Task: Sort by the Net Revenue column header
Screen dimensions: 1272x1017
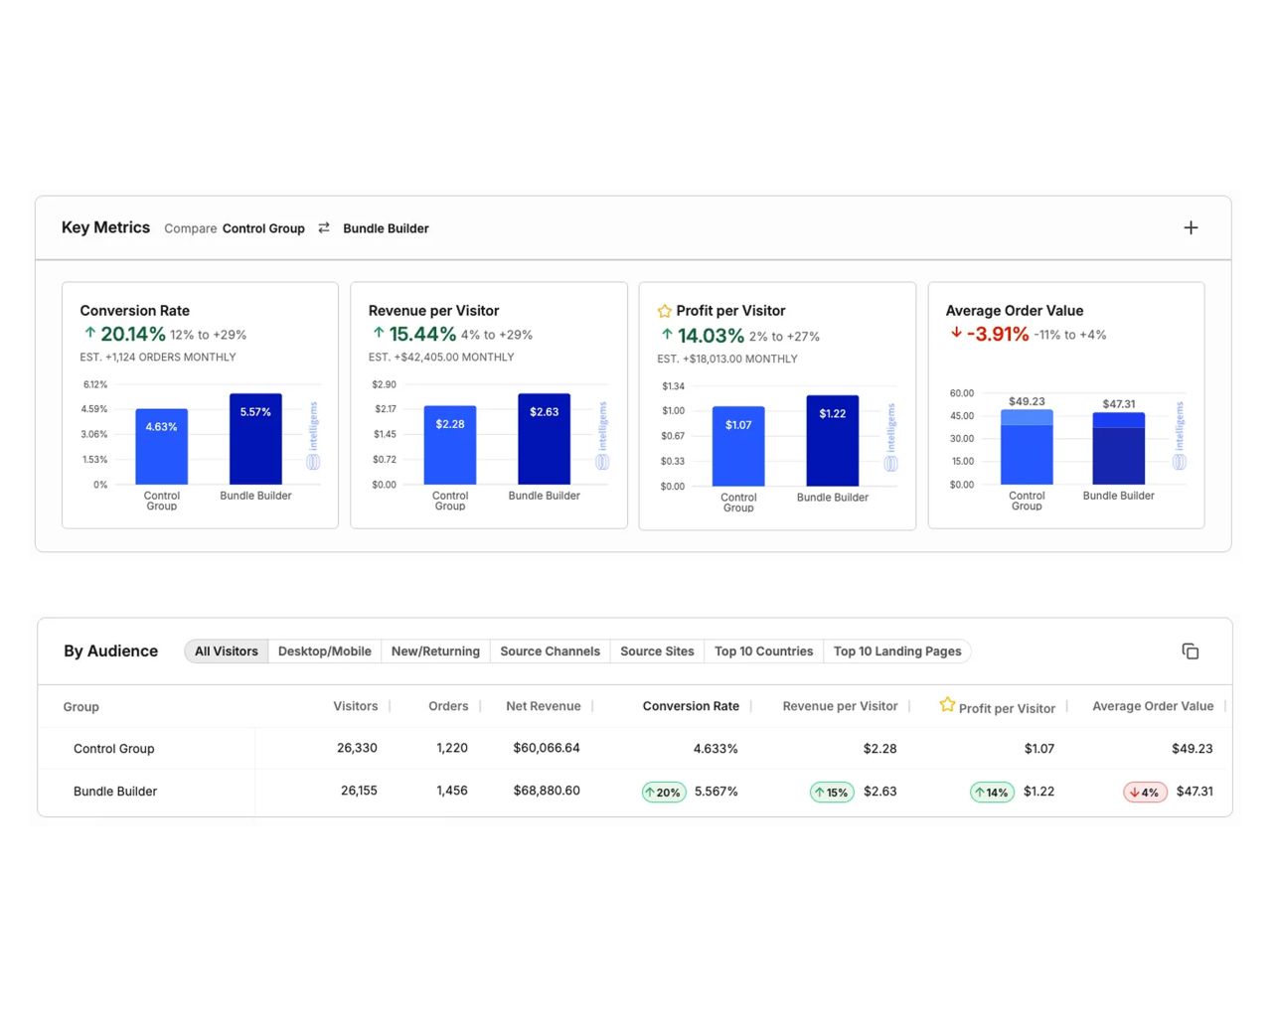Action: [543, 706]
